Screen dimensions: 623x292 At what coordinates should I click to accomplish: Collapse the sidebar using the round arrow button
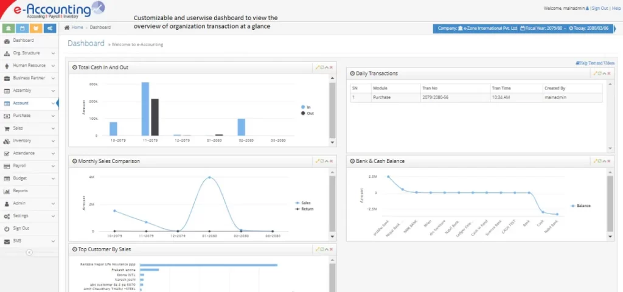29,252
